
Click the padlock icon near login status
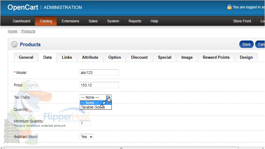pyautogui.click(x=229, y=7)
